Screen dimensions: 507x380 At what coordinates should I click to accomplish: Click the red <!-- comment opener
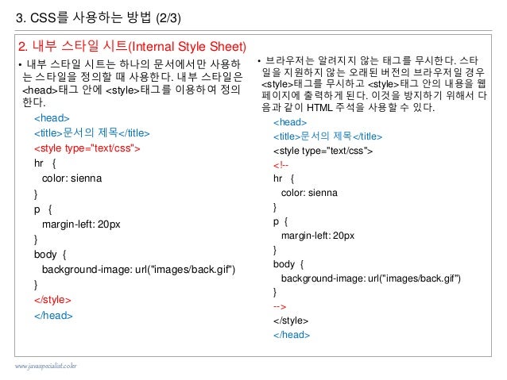pyautogui.click(x=281, y=165)
